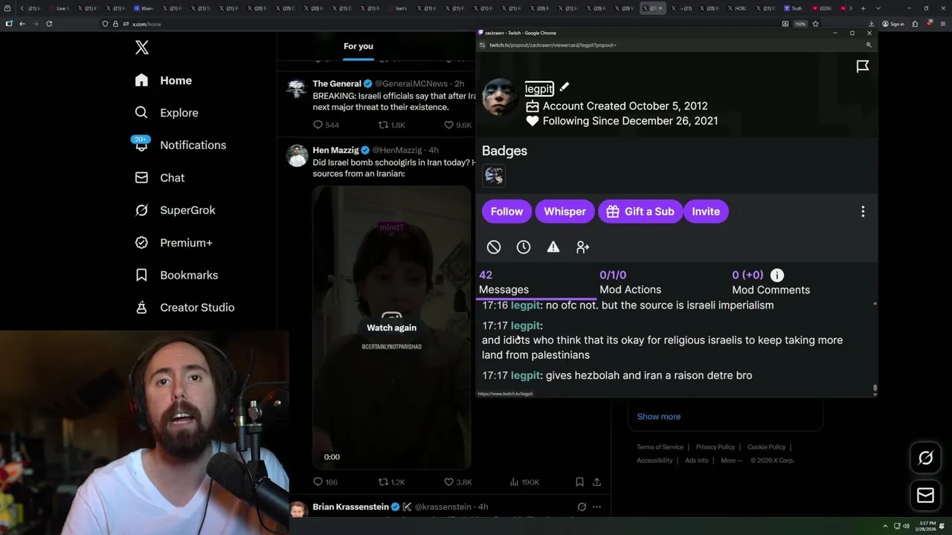Image resolution: width=952 pixels, height=535 pixels.
Task: Open the Accessibility footer link
Action: [x=654, y=460]
